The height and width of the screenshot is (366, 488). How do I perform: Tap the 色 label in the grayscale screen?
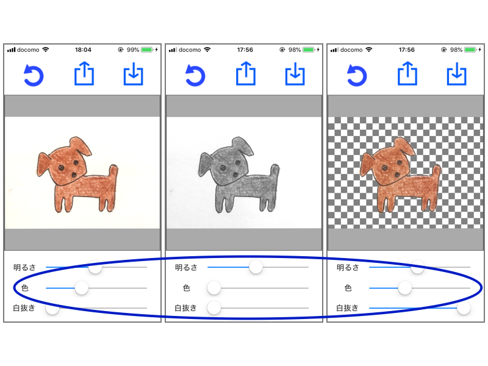tap(187, 288)
